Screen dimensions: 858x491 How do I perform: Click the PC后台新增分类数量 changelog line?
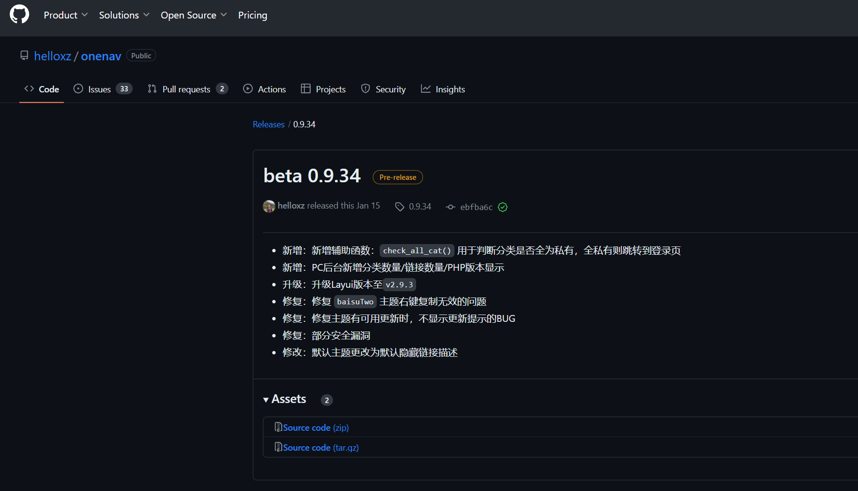click(x=393, y=267)
